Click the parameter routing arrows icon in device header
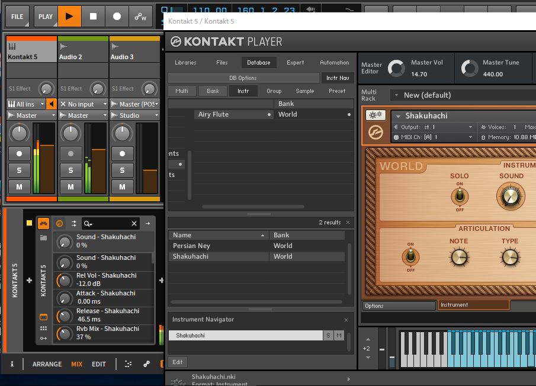This screenshot has width=536, height=386. (x=73, y=223)
